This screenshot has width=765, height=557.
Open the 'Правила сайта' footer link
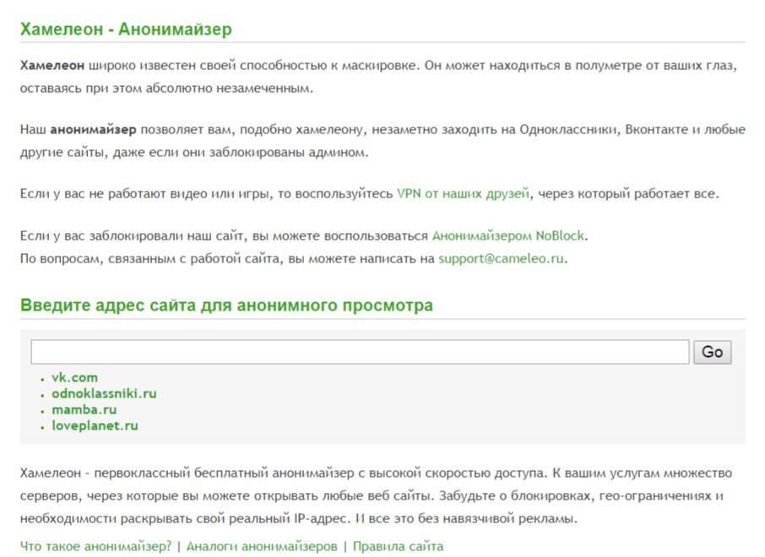click(398, 546)
